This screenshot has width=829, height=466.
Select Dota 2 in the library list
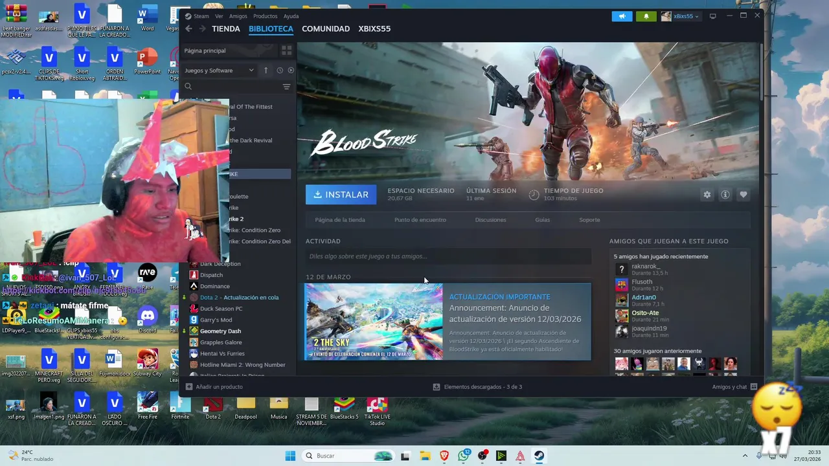238,297
